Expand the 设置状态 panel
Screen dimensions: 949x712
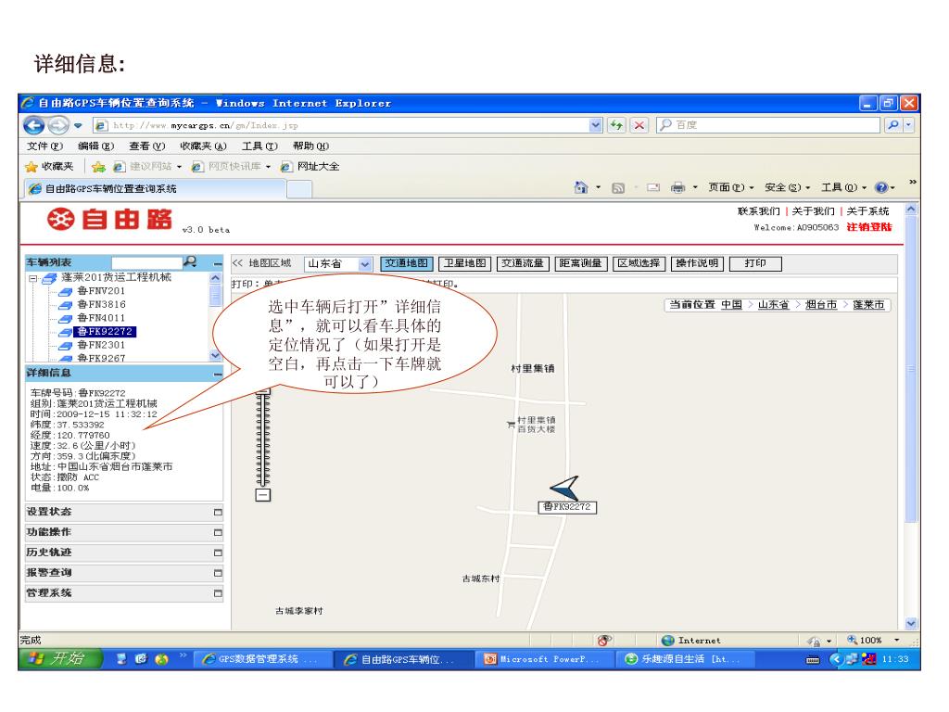tap(218, 512)
